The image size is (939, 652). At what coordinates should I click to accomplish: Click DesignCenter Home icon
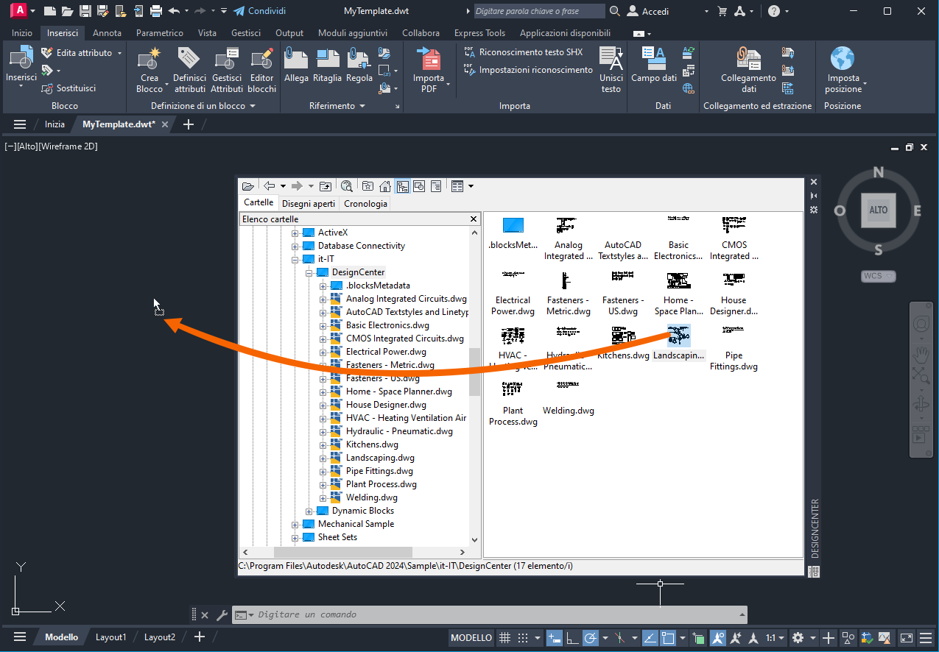click(x=384, y=186)
